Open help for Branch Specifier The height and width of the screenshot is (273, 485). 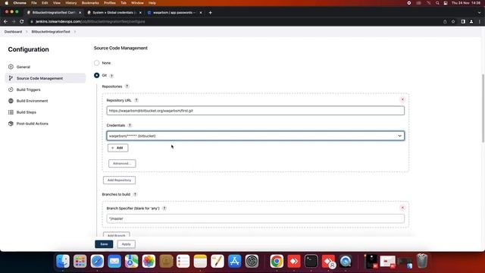[x=164, y=209]
